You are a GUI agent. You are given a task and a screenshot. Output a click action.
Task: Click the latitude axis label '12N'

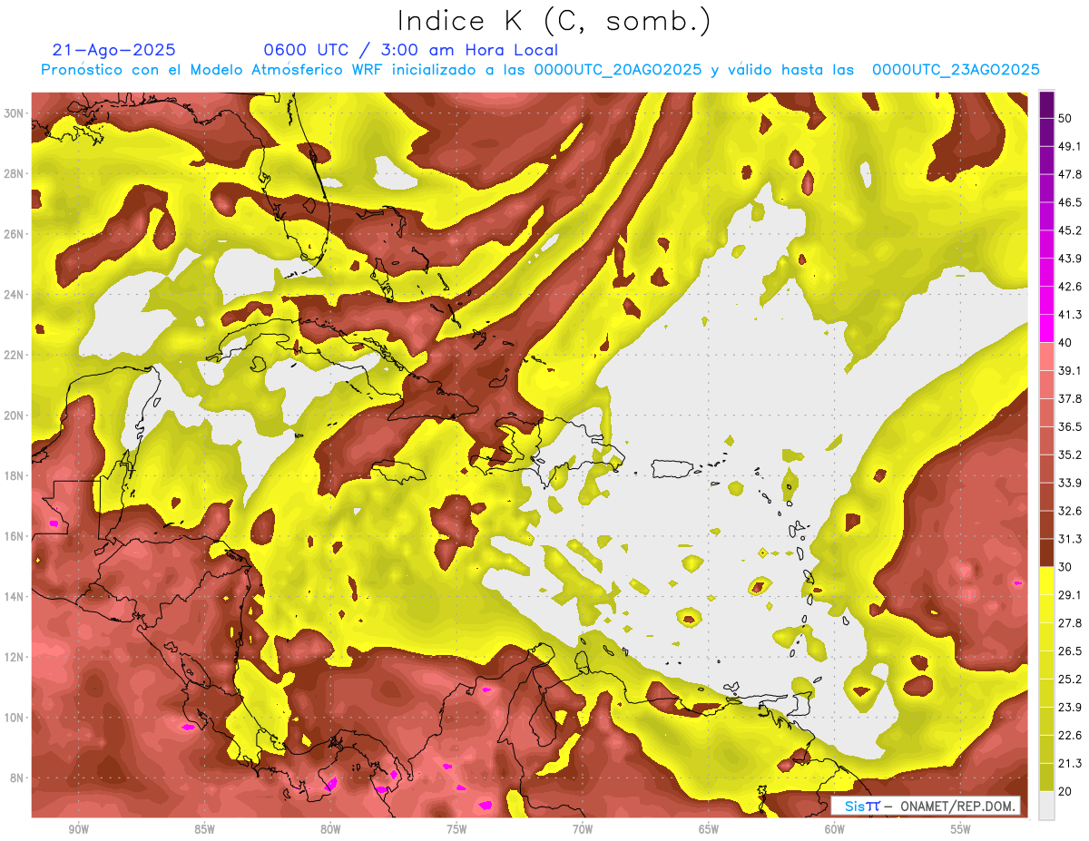point(14,657)
